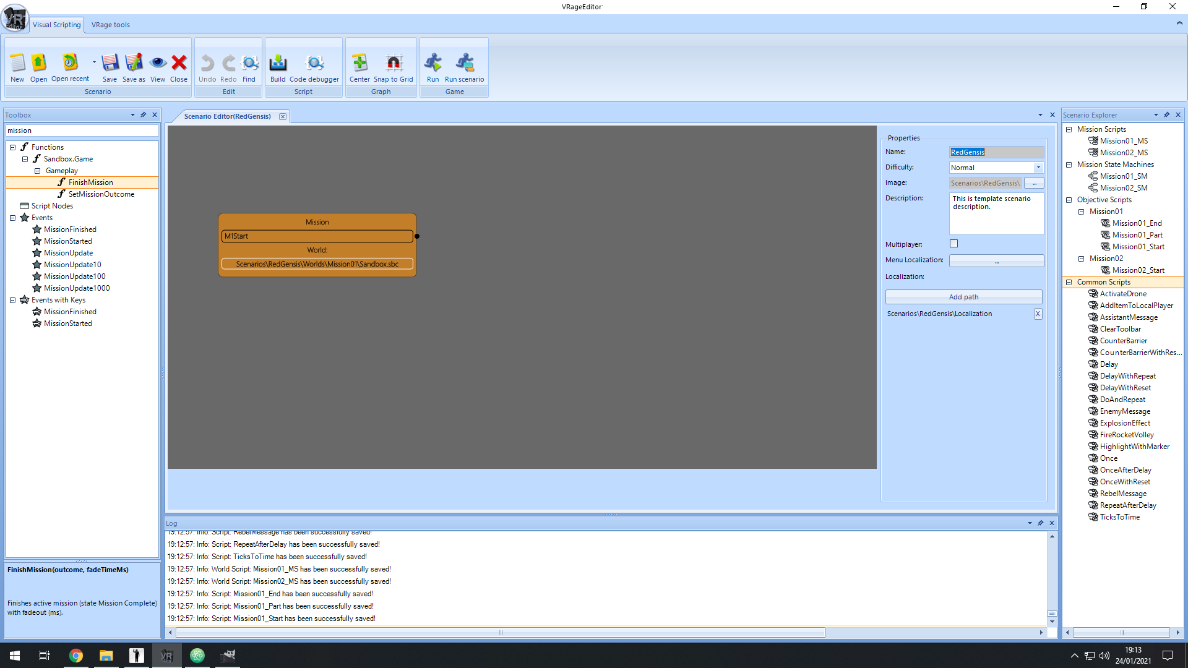This screenshot has width=1188, height=668.
Task: Click the Build script icon
Action: click(x=278, y=67)
